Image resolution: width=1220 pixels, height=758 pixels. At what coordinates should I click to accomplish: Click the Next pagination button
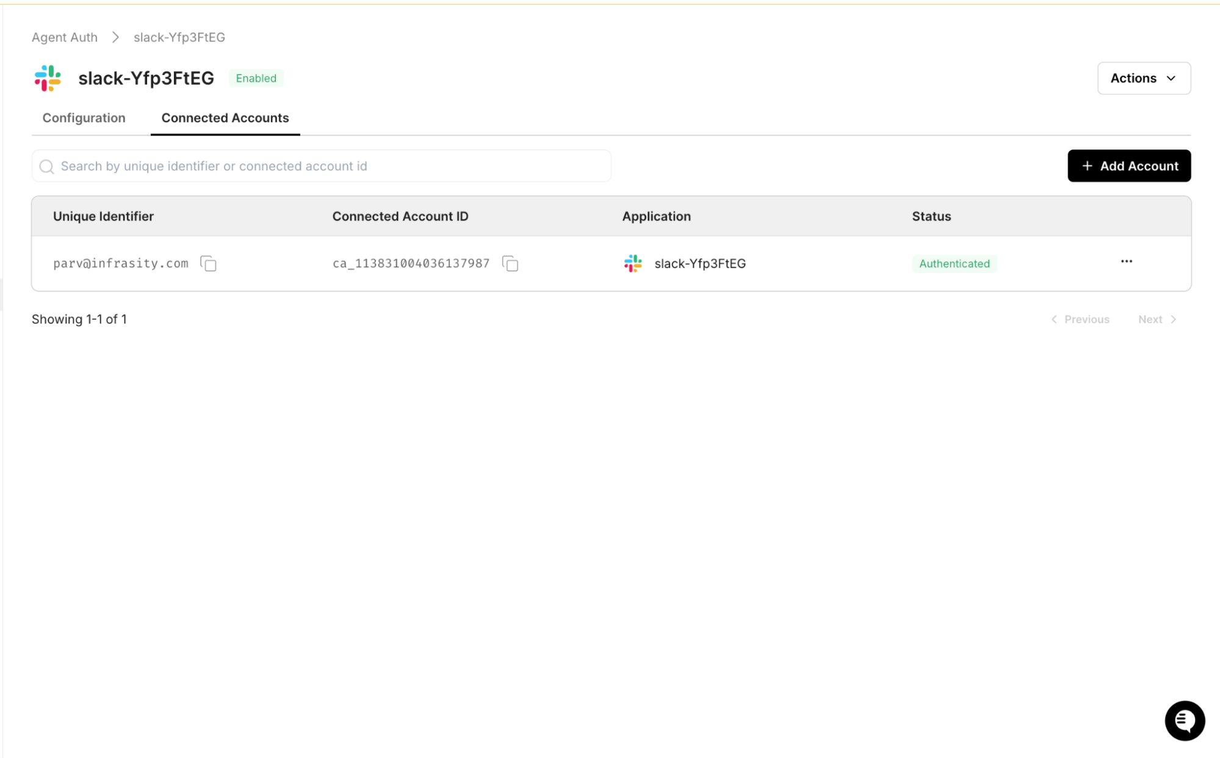tap(1157, 319)
